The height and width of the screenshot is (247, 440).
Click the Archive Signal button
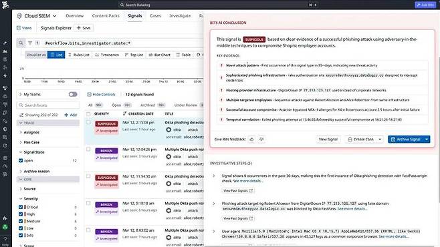(x=406, y=139)
